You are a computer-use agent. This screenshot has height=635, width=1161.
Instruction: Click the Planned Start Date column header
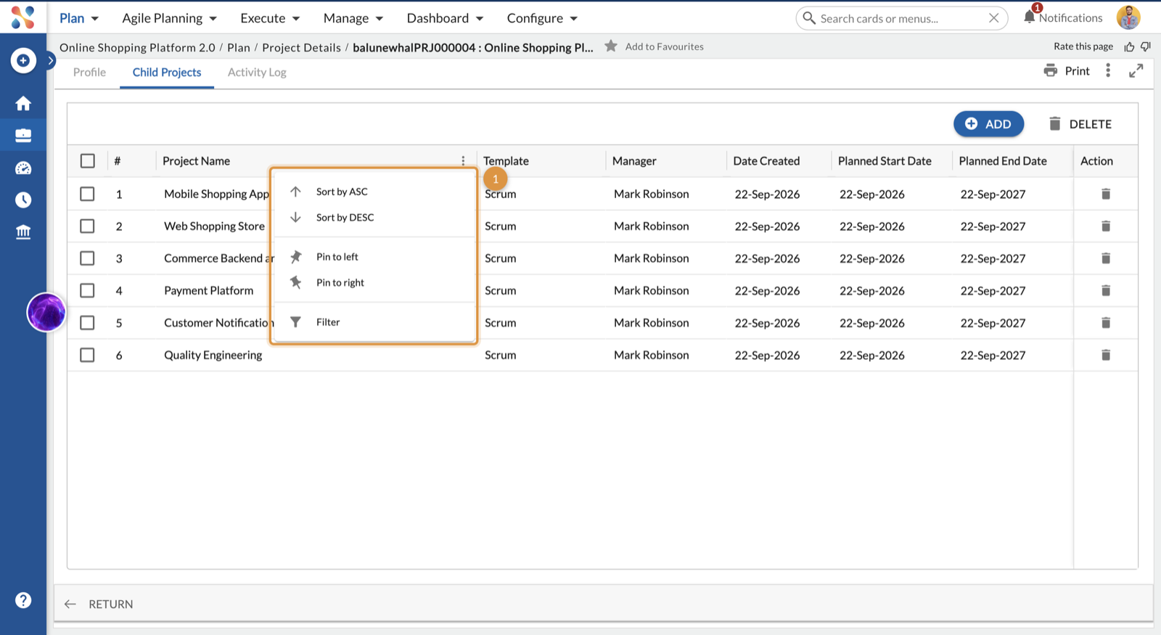tap(885, 161)
